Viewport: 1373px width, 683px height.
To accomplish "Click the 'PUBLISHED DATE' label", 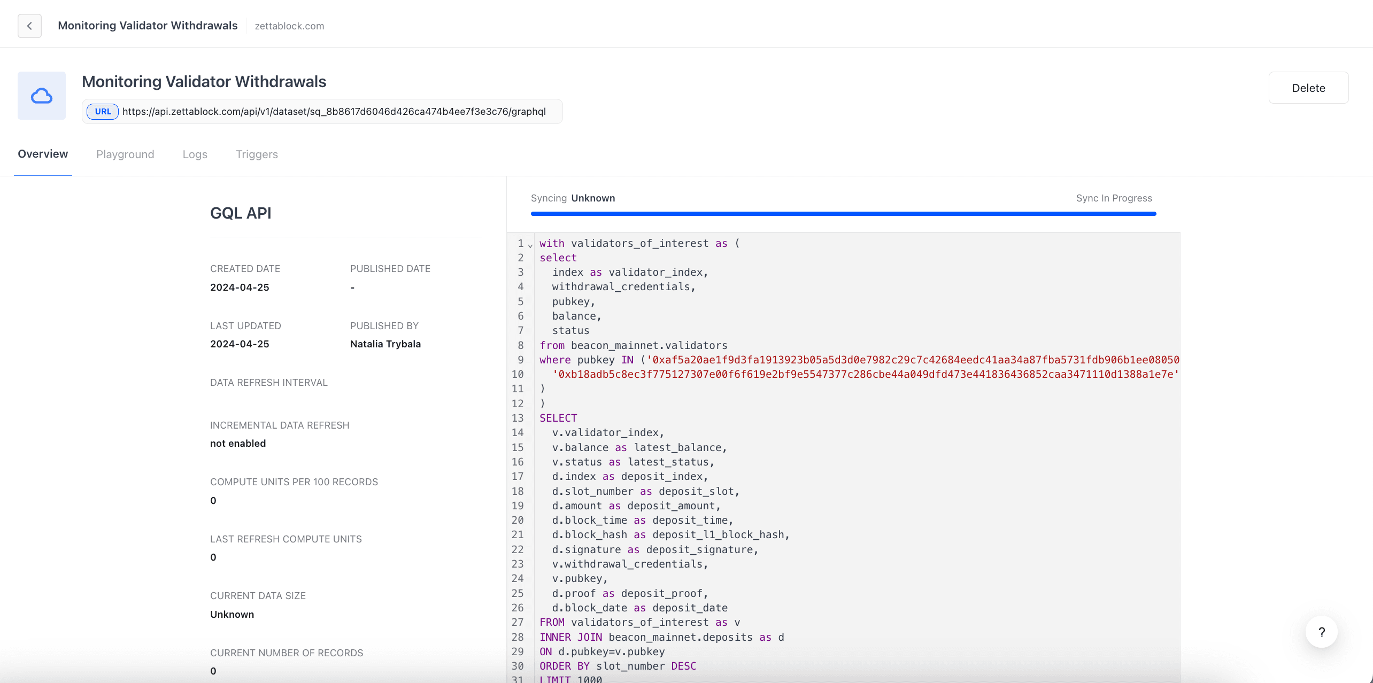I will (x=390, y=269).
